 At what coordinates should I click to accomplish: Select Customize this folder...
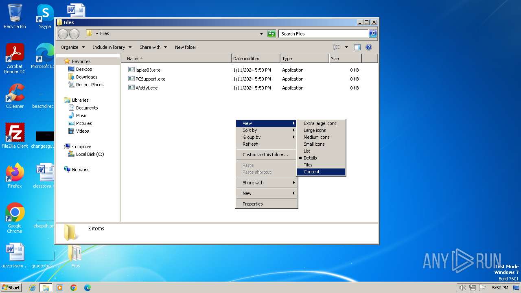(267, 155)
